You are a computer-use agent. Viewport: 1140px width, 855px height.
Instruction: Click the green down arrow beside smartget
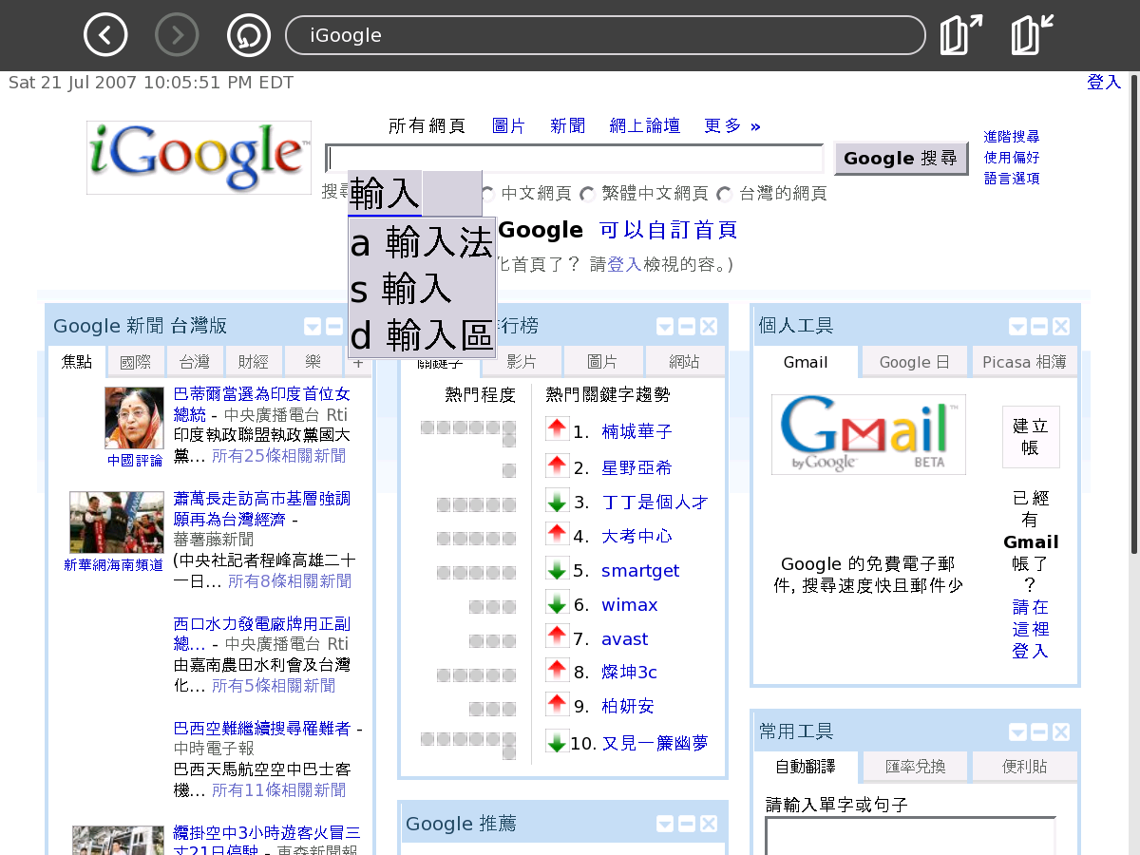(557, 570)
